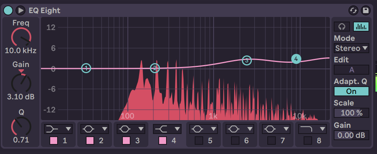Viewport: 377px width, 154px height.
Task: Click the Freq knob
Action: point(21,37)
